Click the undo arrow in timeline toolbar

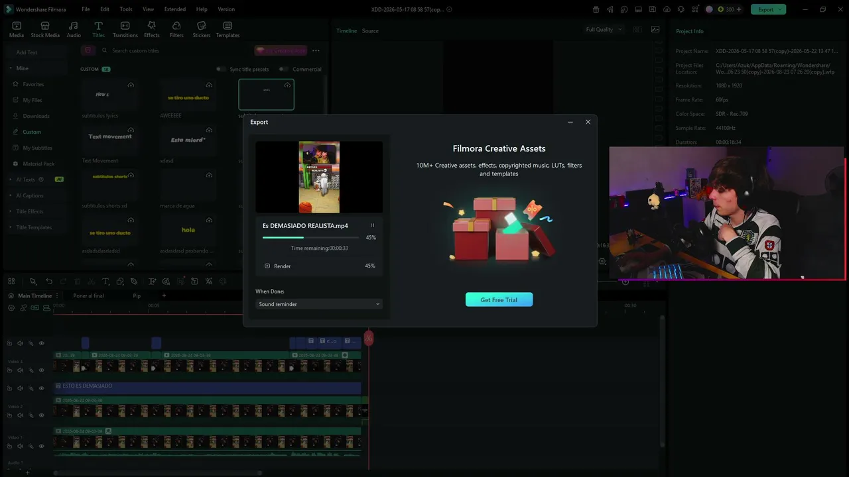(x=48, y=282)
